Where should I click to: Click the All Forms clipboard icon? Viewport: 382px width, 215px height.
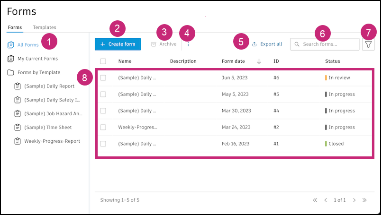[x=10, y=45]
